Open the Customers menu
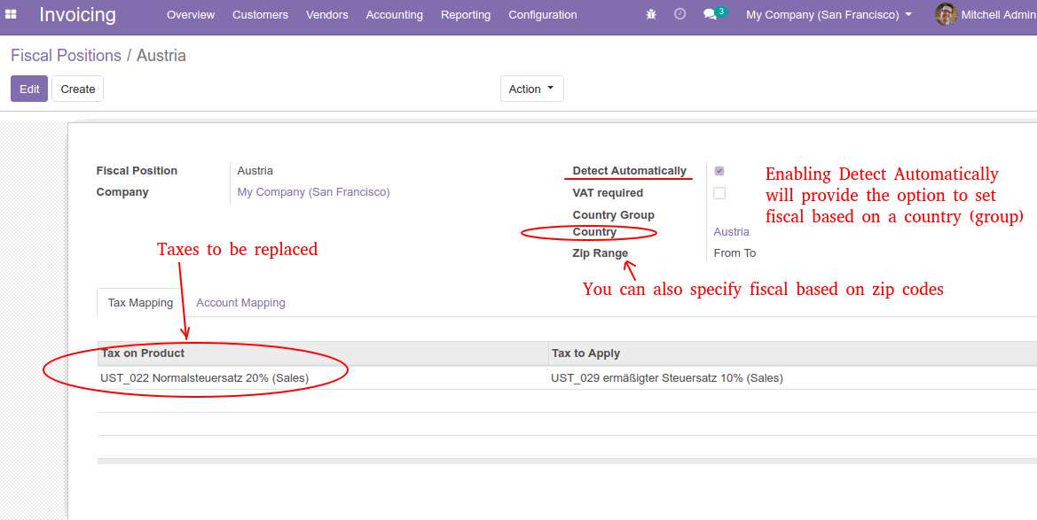1037x520 pixels. click(x=260, y=14)
